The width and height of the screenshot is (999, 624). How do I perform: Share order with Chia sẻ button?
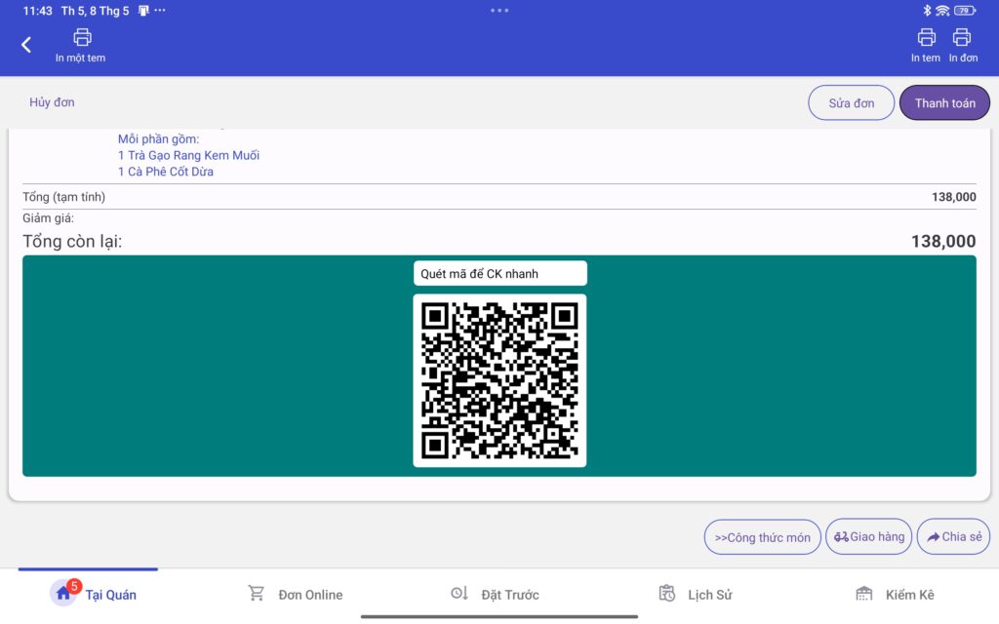pyautogui.click(x=954, y=537)
